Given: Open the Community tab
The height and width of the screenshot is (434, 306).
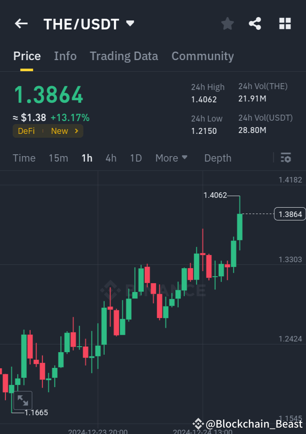Looking at the screenshot, I should click(203, 56).
